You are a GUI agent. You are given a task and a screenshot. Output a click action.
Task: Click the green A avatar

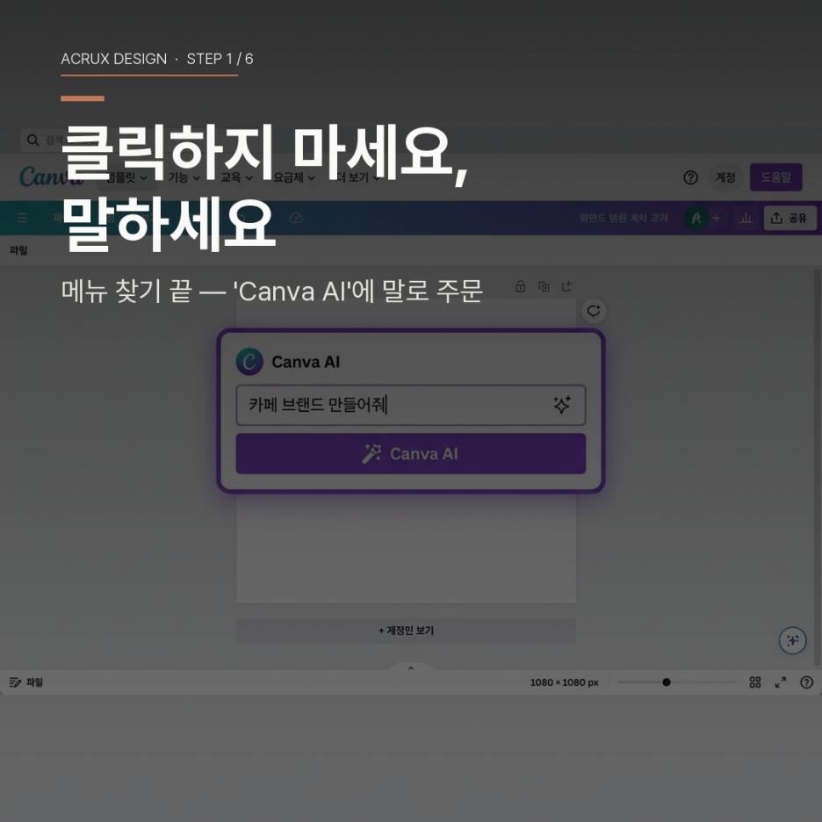696,218
